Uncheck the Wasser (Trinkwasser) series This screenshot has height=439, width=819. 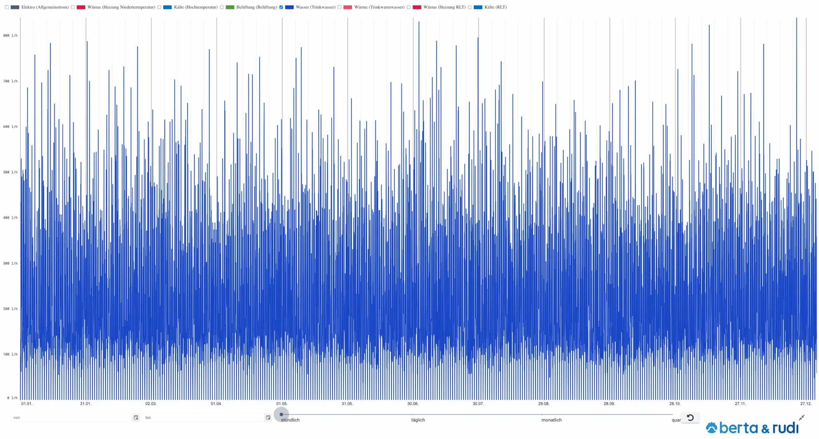click(x=281, y=7)
